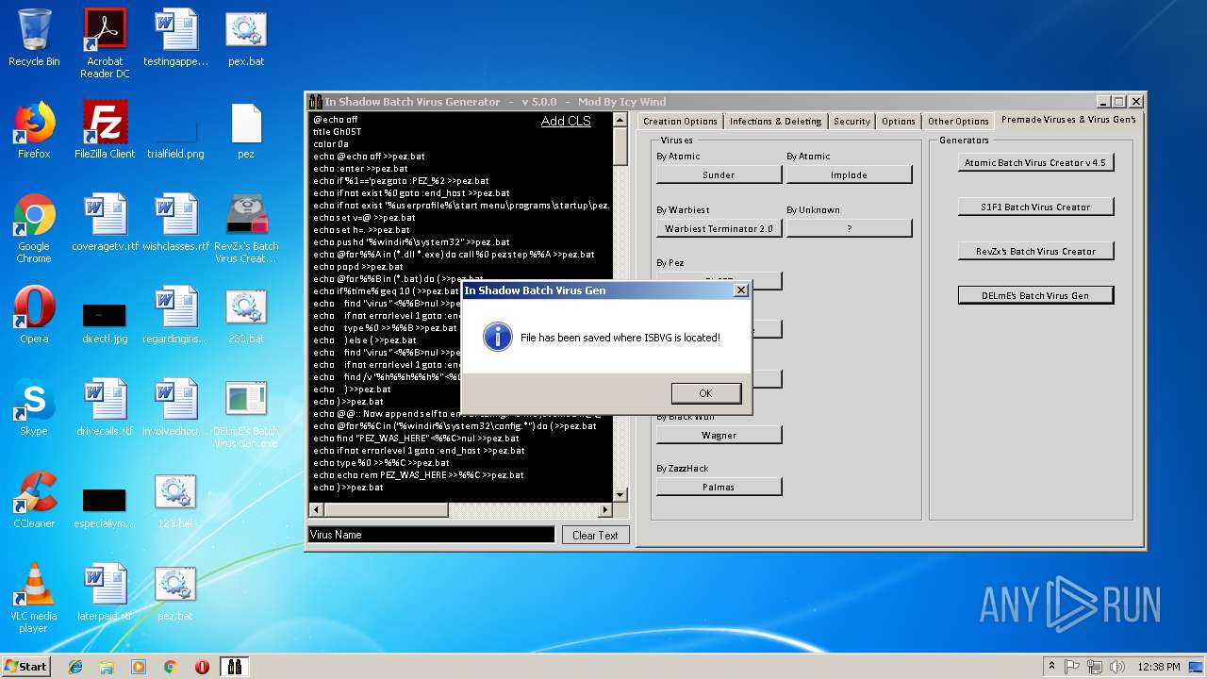Image resolution: width=1207 pixels, height=679 pixels.
Task: Select the drivecalls.rtf desktop icon
Action: point(105,407)
